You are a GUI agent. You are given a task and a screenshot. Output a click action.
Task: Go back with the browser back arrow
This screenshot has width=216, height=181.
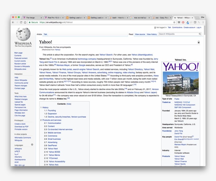[13, 22]
